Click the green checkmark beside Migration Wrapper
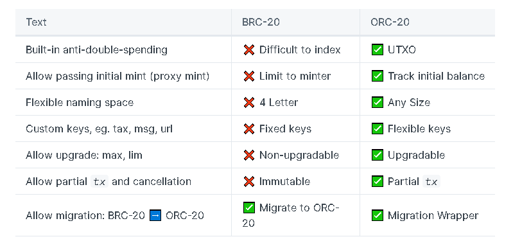Image resolution: width=513 pixels, height=239 pixels. (378, 215)
